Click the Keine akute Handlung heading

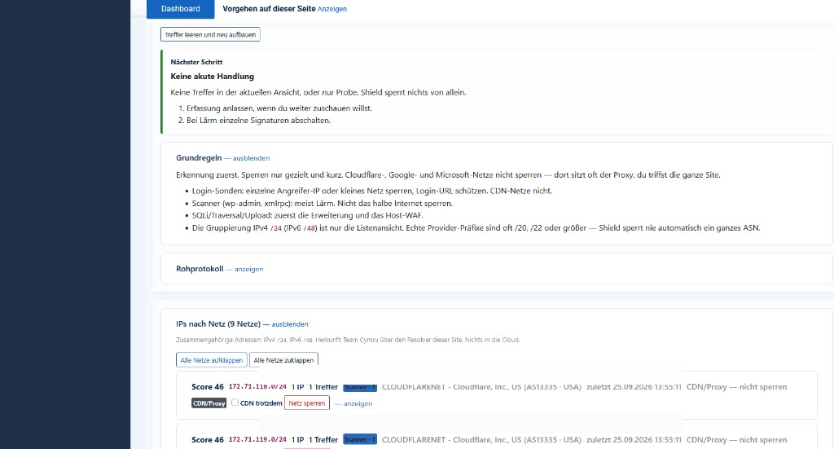[213, 77]
